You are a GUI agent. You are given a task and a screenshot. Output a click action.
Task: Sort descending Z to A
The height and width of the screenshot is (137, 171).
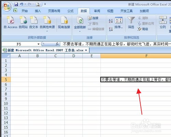[x=111, y=29]
